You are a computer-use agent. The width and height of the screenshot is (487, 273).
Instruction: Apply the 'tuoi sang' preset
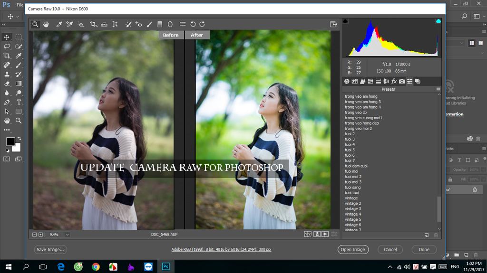click(x=352, y=188)
